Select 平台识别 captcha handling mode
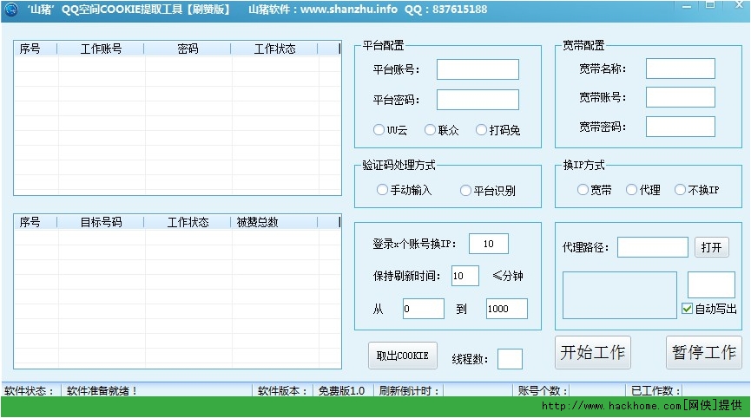Viewport: 751px width, 418px height. pyautogui.click(x=466, y=190)
